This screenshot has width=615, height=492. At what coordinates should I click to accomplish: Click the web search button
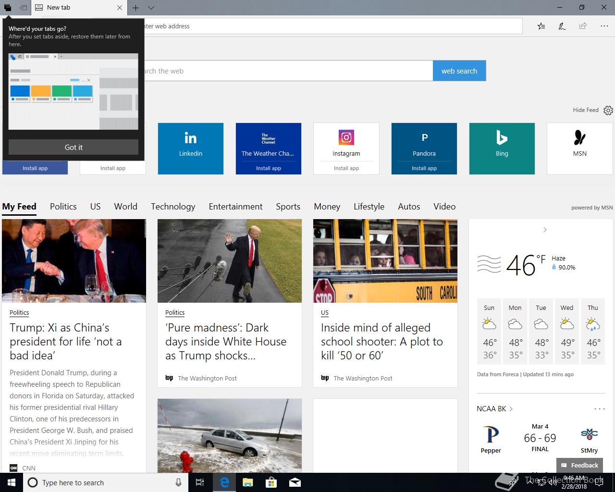pos(459,71)
